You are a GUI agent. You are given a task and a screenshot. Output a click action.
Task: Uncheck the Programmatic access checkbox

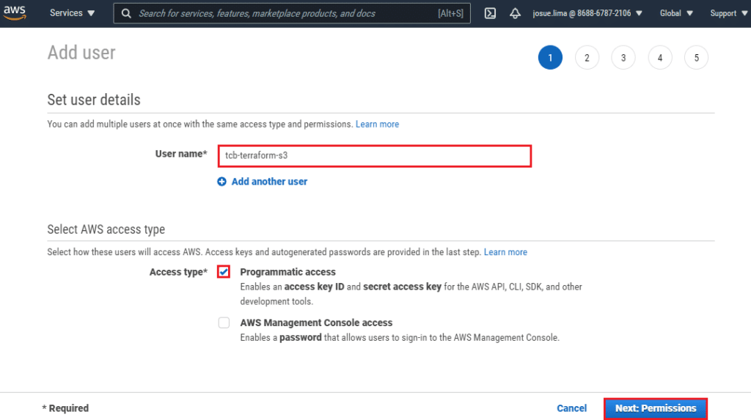coord(224,272)
